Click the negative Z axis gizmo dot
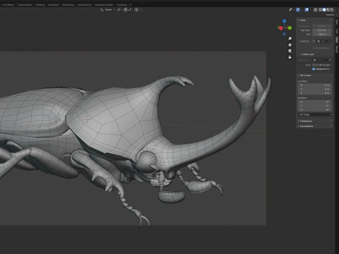The image size is (339, 254). [285, 34]
